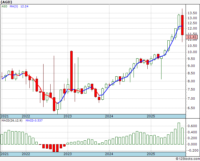The image size is (200, 161).
Task: Click the AGD legend label
Action: coord(4,6)
